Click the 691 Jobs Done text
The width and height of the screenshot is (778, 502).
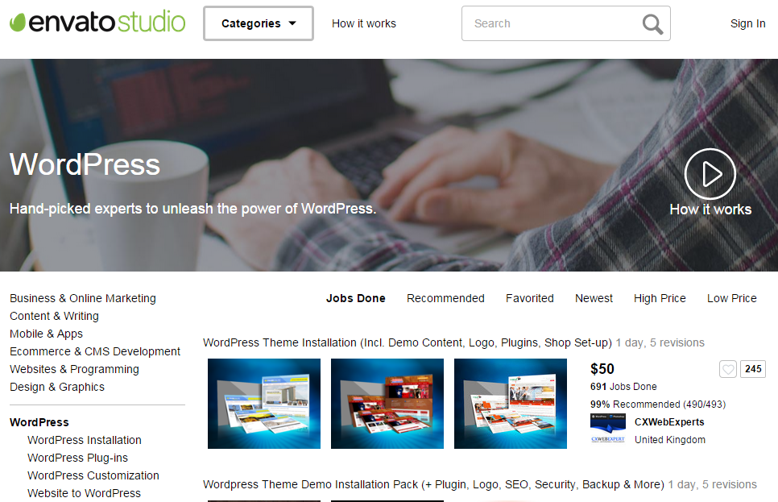coord(623,387)
